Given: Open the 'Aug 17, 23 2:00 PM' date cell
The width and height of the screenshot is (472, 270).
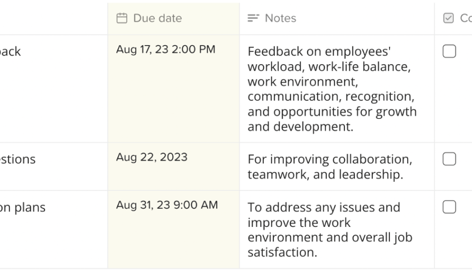Looking at the screenshot, I should (x=166, y=49).
